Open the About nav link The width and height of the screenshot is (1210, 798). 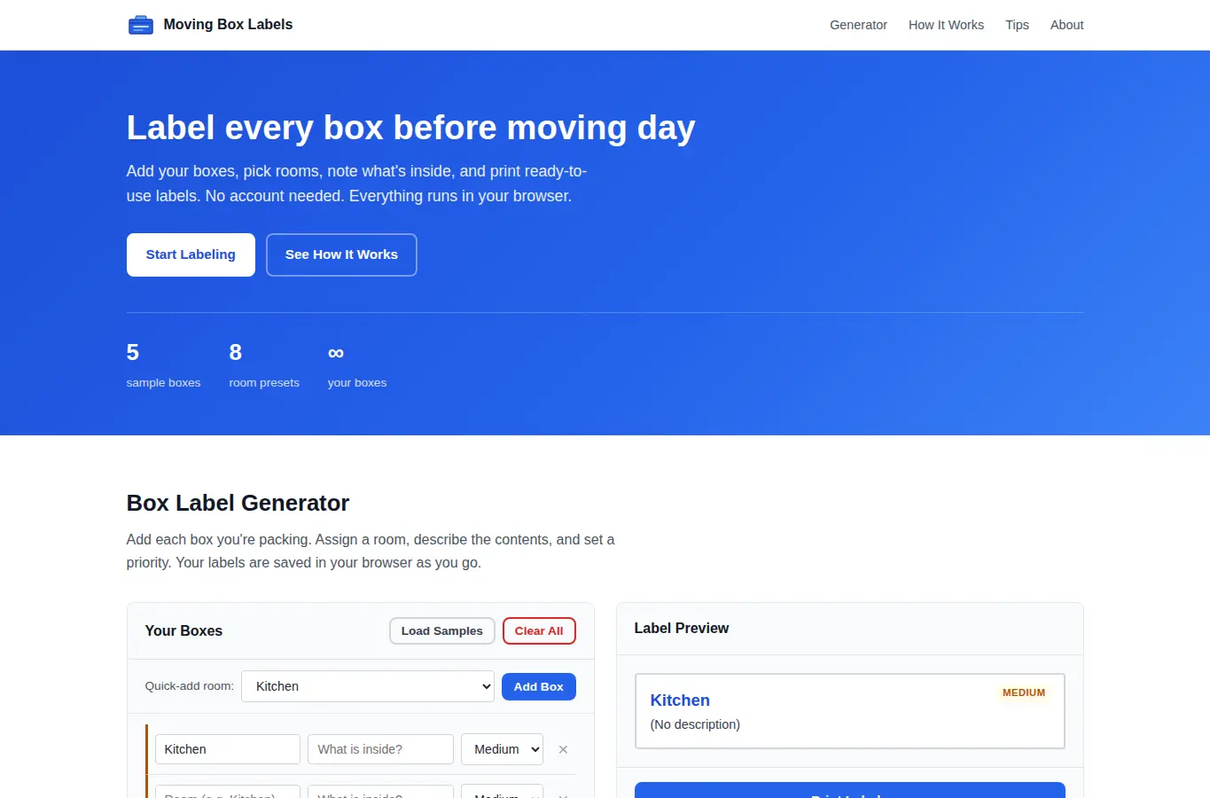[x=1066, y=25]
